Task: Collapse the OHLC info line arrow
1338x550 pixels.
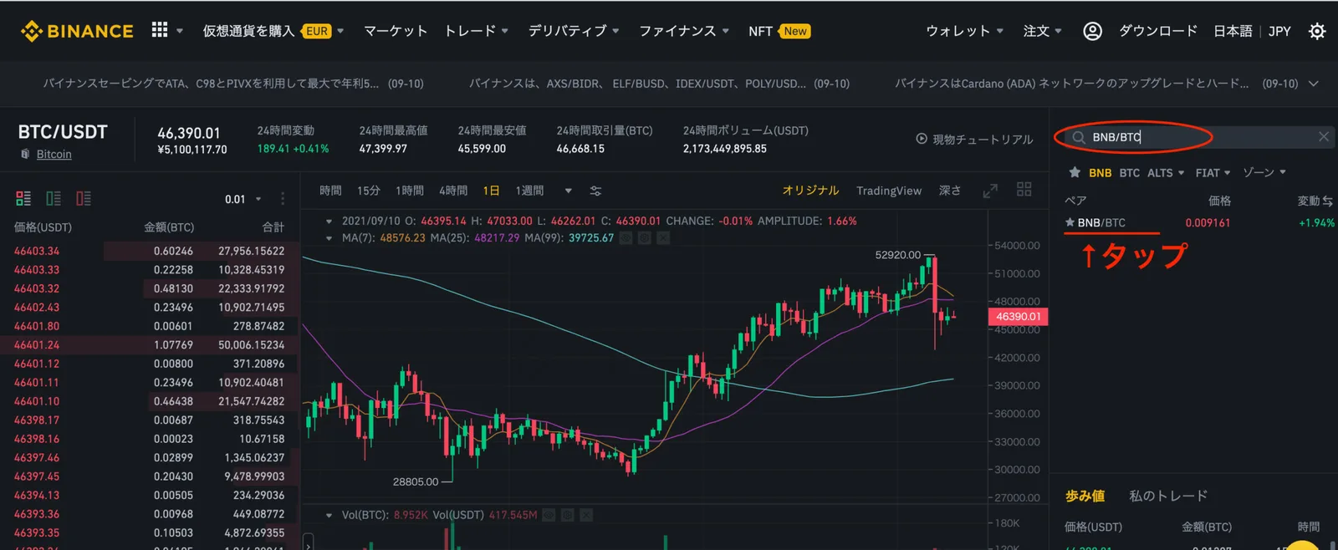Action: pyautogui.click(x=329, y=222)
